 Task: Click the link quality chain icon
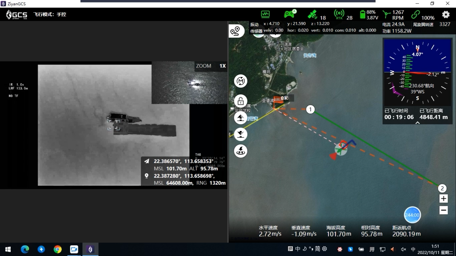point(416,15)
